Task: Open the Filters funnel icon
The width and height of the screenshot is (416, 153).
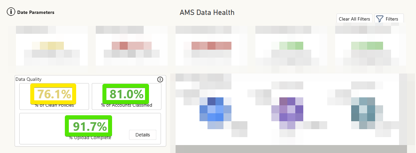Action: (380, 19)
